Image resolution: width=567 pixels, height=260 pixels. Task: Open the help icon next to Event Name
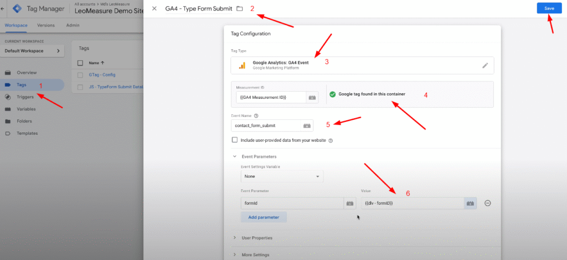click(256, 116)
